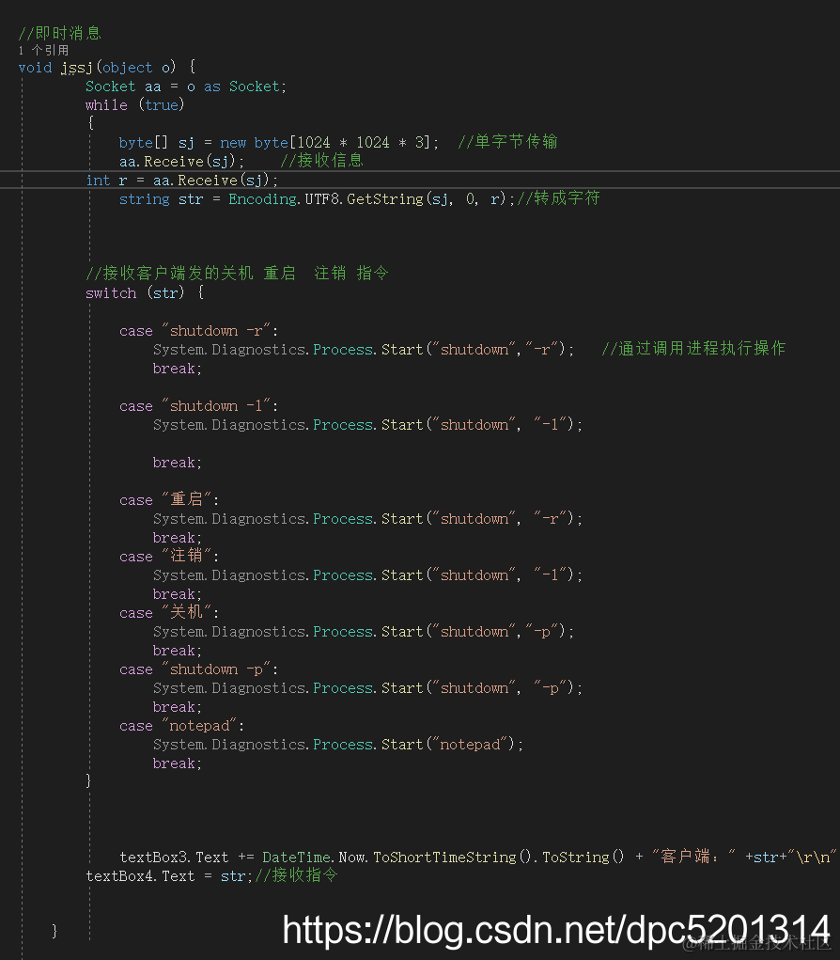840x960 pixels.
Task: Click the label case "shutdown -p":
Action: [199, 669]
